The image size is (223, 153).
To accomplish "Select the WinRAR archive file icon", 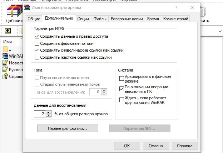I will click(5, 56).
